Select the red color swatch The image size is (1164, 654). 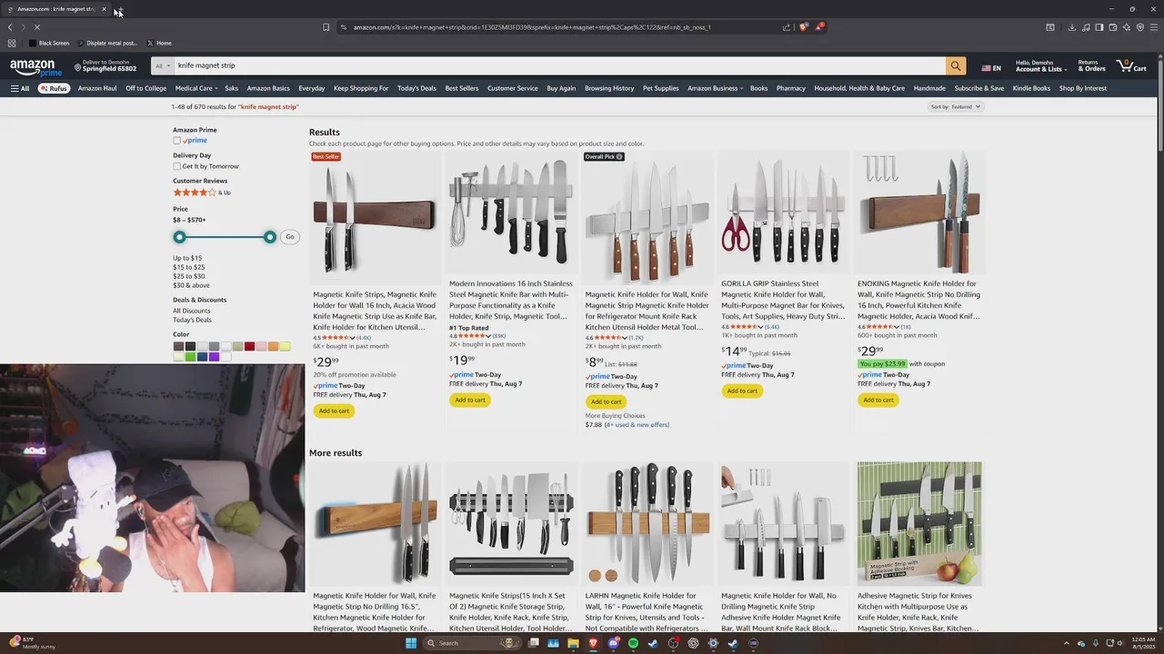pos(249,346)
